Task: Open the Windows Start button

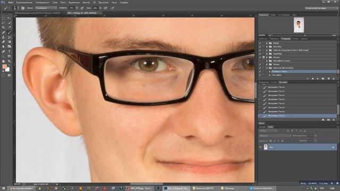Action: coord(3,189)
